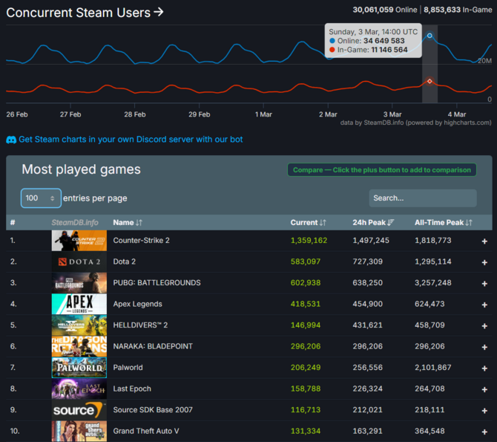Open the NARAKA: BLADEPOINT name link
This screenshot has width=497, height=442.
(x=153, y=346)
